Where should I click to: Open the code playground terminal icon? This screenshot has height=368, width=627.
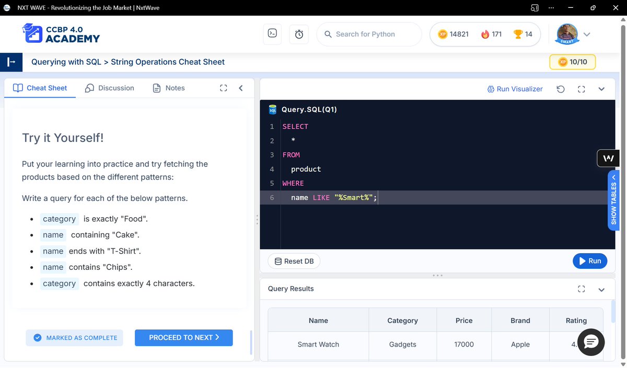pos(272,34)
